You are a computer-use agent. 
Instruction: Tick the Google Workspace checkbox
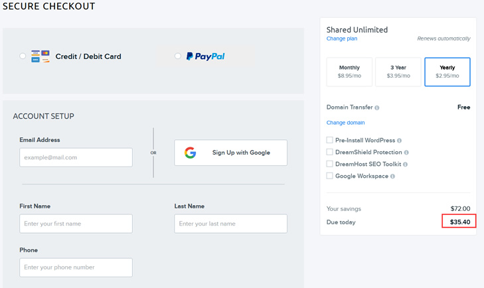pyautogui.click(x=330, y=176)
